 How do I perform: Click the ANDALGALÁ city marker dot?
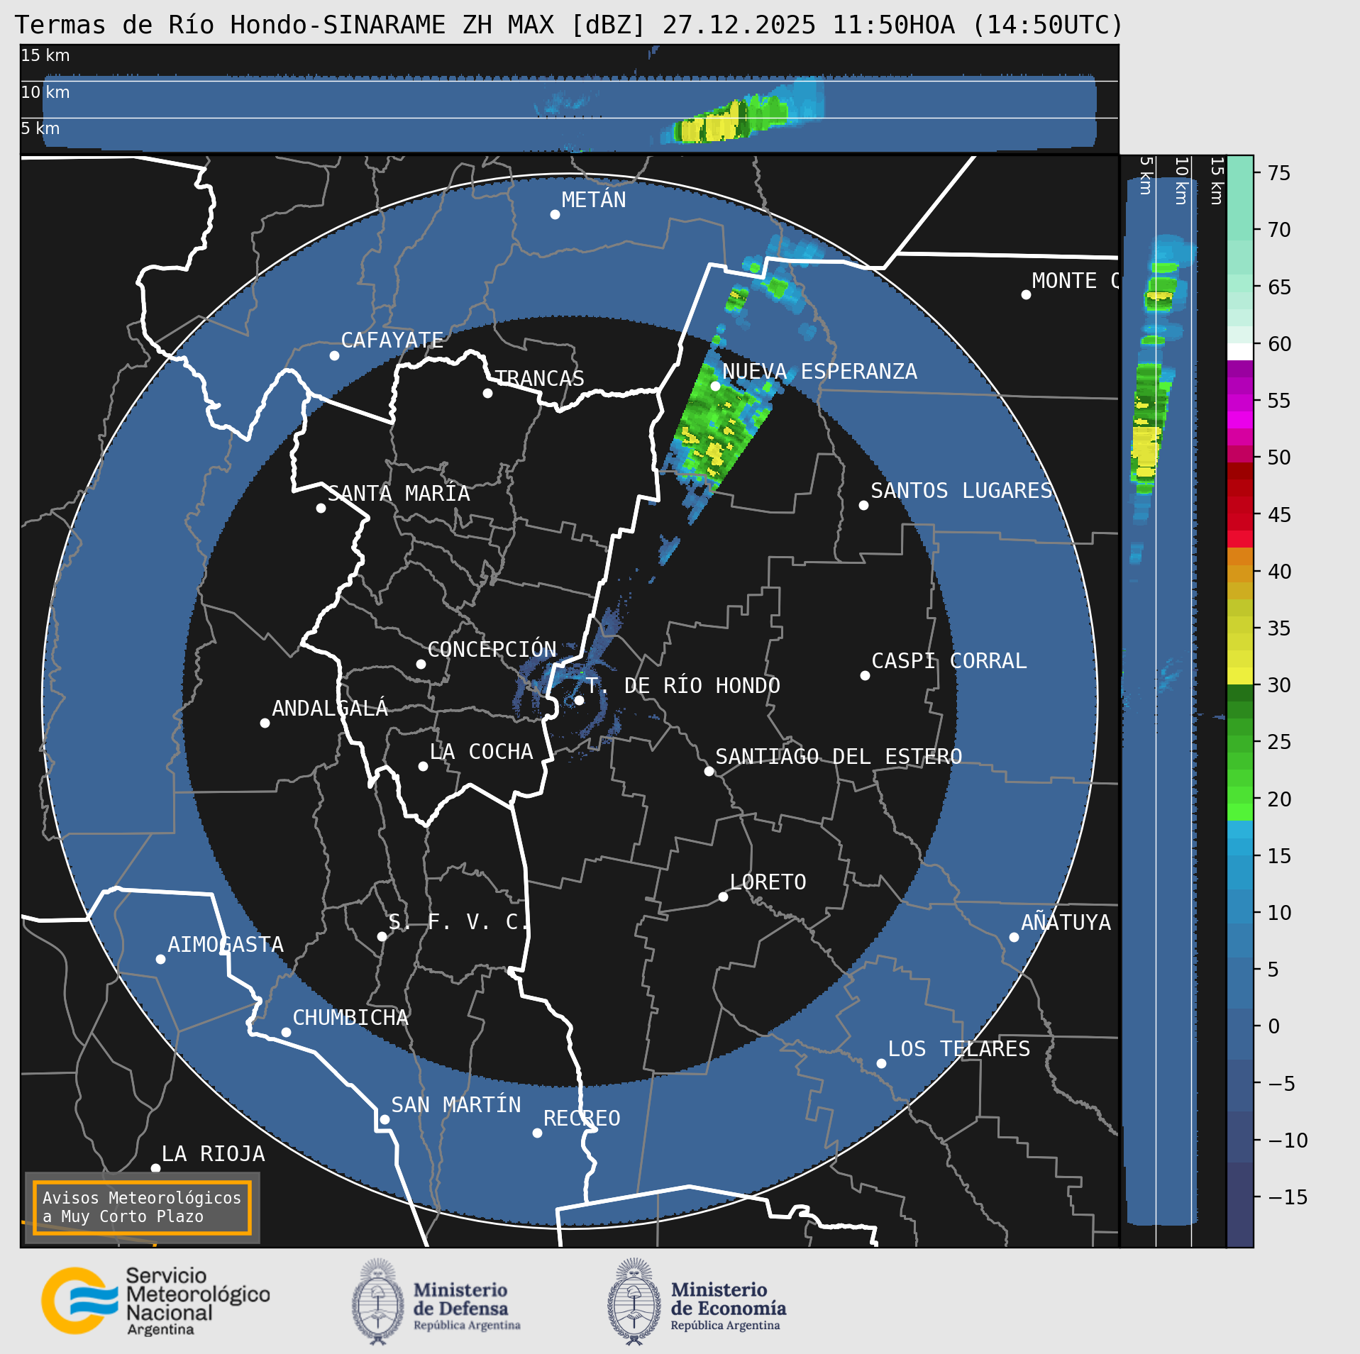pos(265,723)
